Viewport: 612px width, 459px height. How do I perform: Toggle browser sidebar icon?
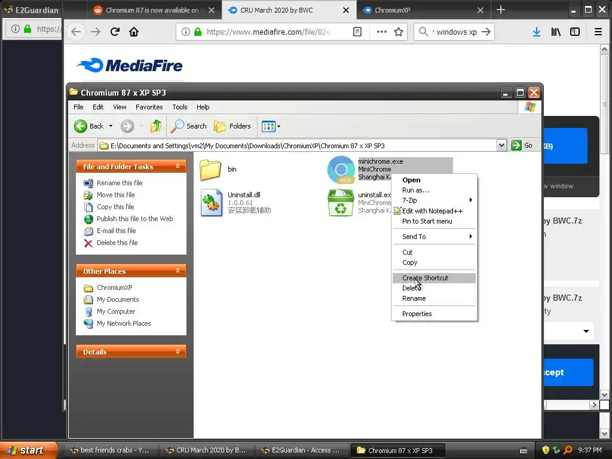point(575,32)
